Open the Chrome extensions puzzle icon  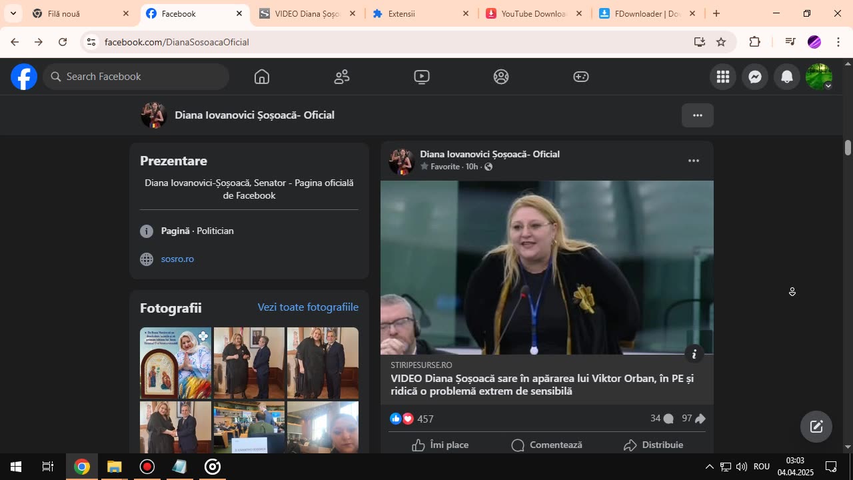(755, 42)
